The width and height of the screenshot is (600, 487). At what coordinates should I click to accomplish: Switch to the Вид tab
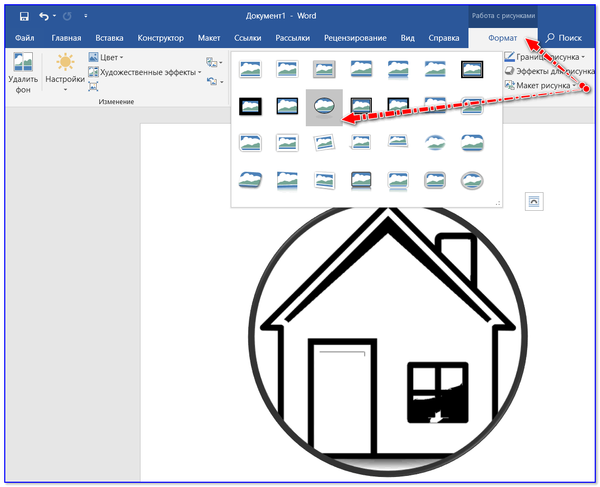408,38
